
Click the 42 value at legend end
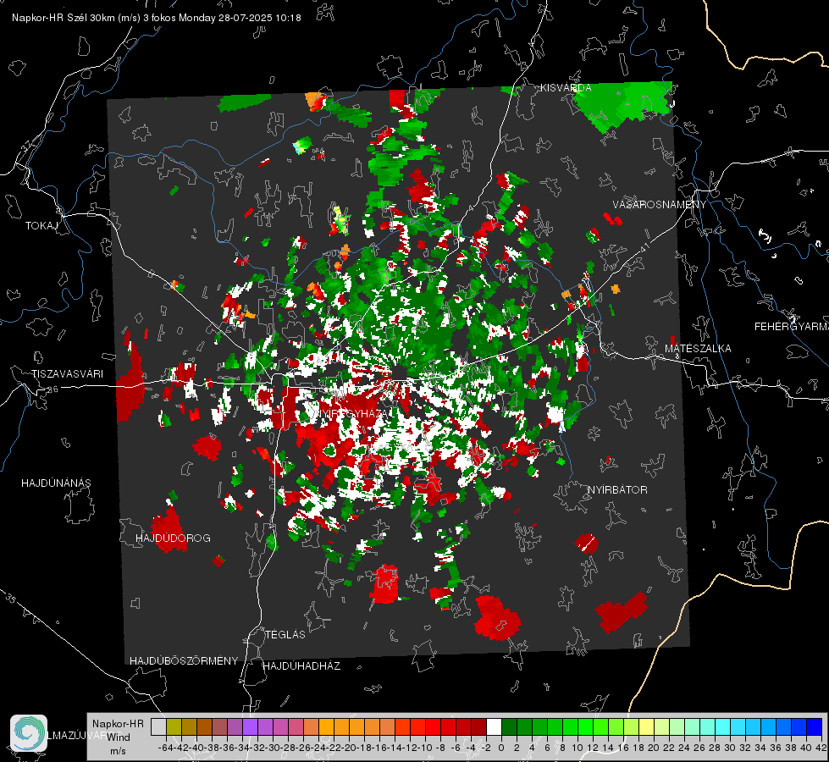click(x=821, y=748)
